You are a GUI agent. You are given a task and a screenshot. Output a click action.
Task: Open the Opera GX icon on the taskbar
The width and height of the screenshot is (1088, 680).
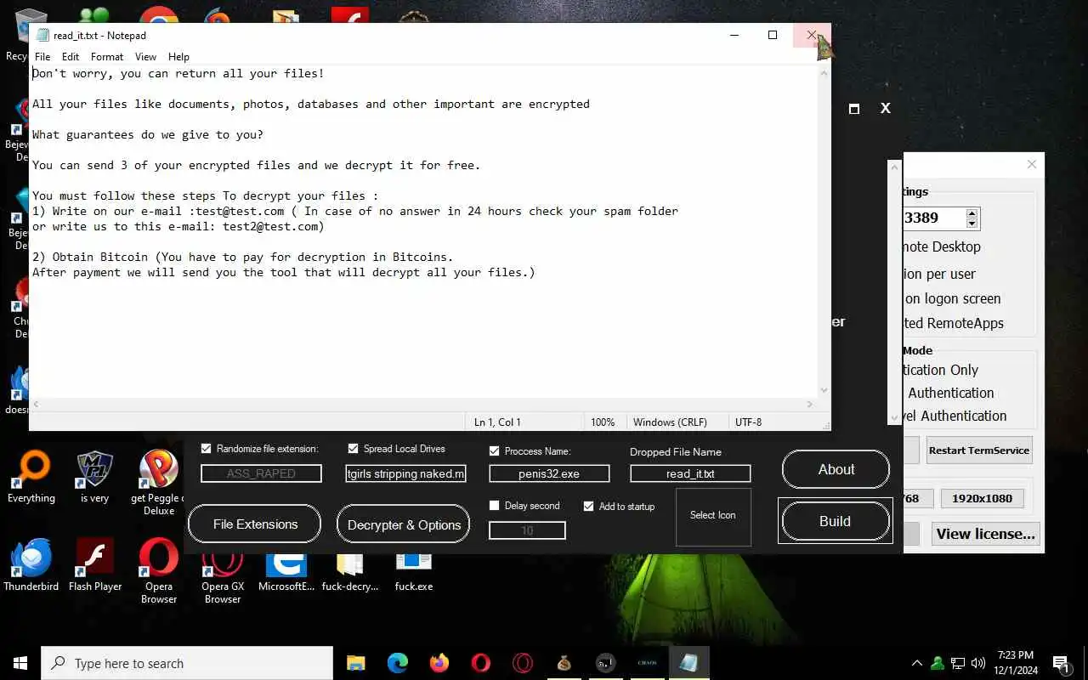pos(522,663)
